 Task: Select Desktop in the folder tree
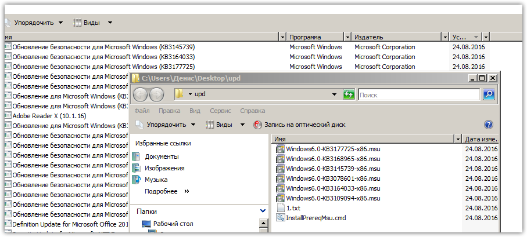[x=173, y=224]
